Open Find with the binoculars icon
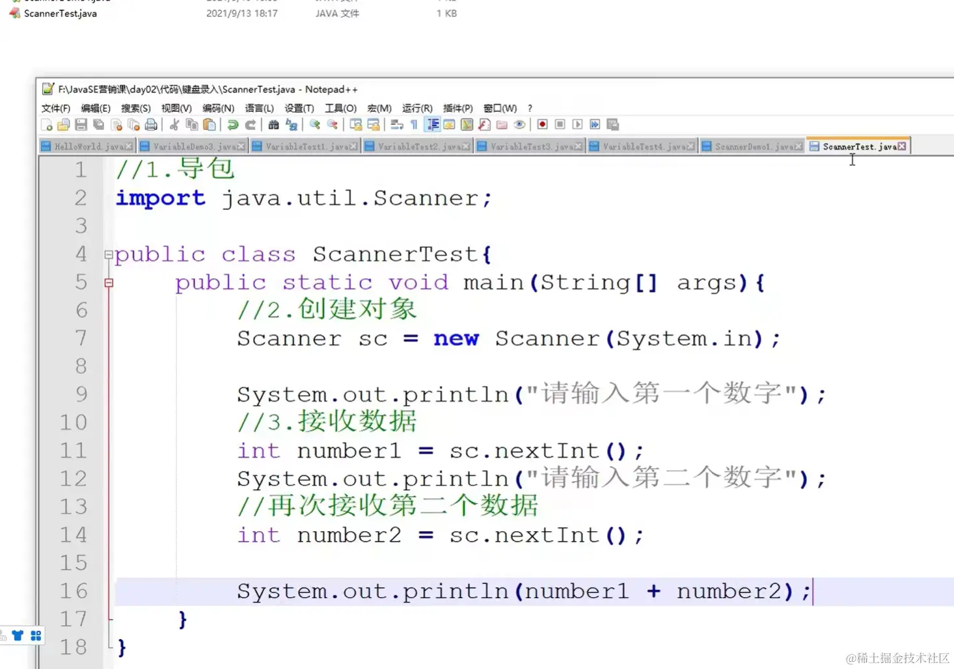954x669 pixels. 274,125
